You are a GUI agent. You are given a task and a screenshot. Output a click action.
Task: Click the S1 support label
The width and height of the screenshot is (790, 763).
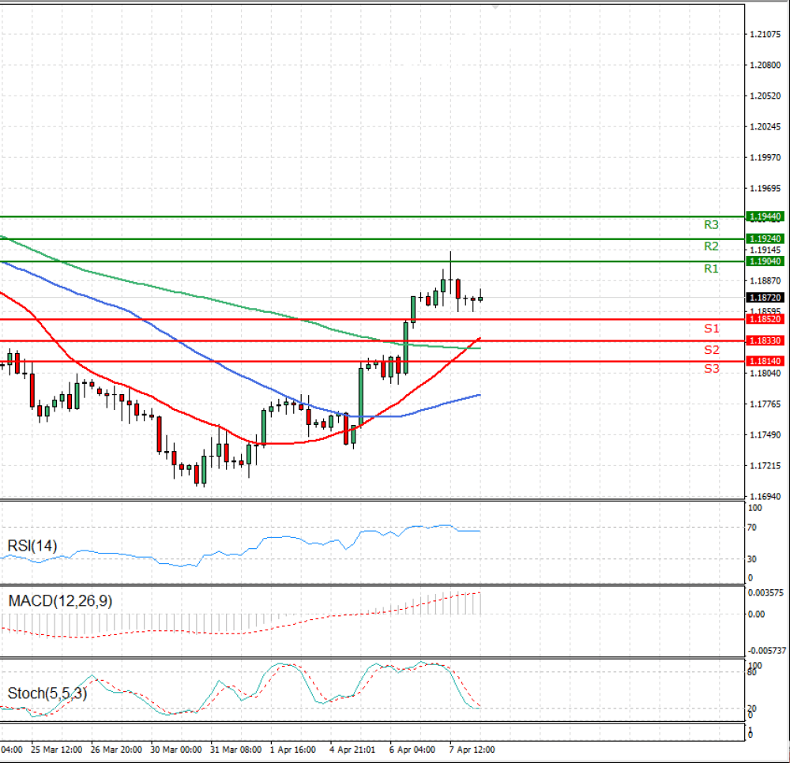tap(712, 329)
